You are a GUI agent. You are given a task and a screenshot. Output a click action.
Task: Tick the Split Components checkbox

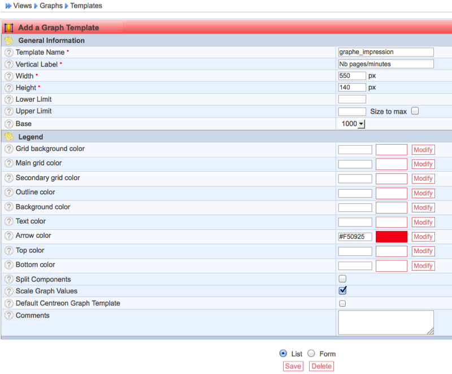[342, 279]
